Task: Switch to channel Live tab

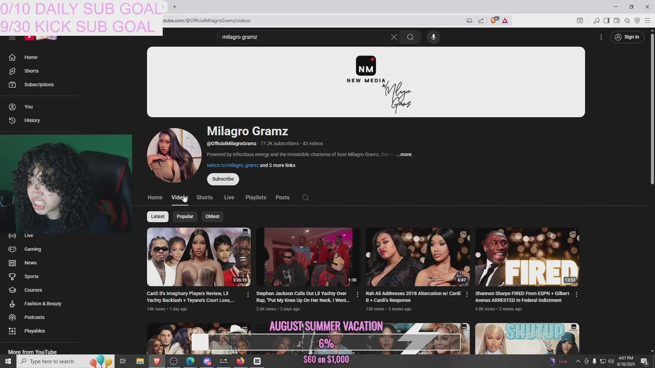Action: click(229, 197)
